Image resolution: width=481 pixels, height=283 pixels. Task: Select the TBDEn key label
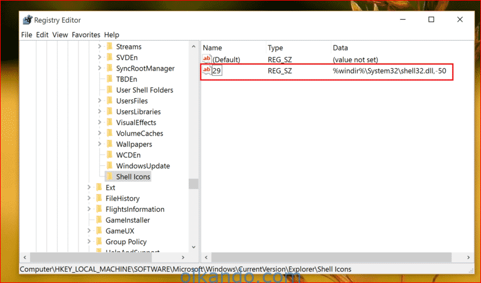(x=126, y=79)
